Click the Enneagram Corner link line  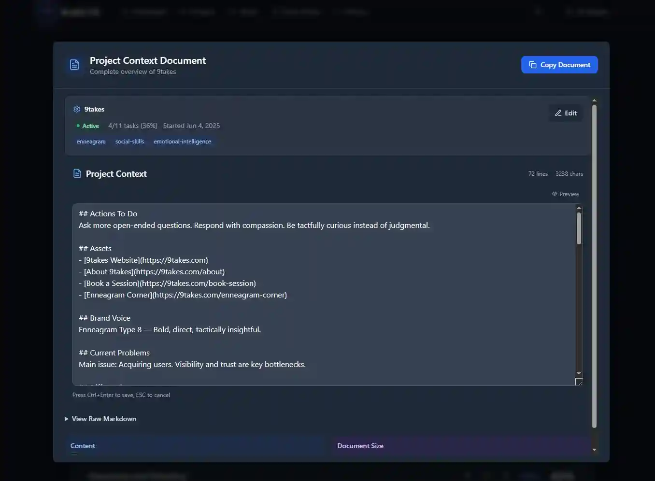pyautogui.click(x=183, y=295)
